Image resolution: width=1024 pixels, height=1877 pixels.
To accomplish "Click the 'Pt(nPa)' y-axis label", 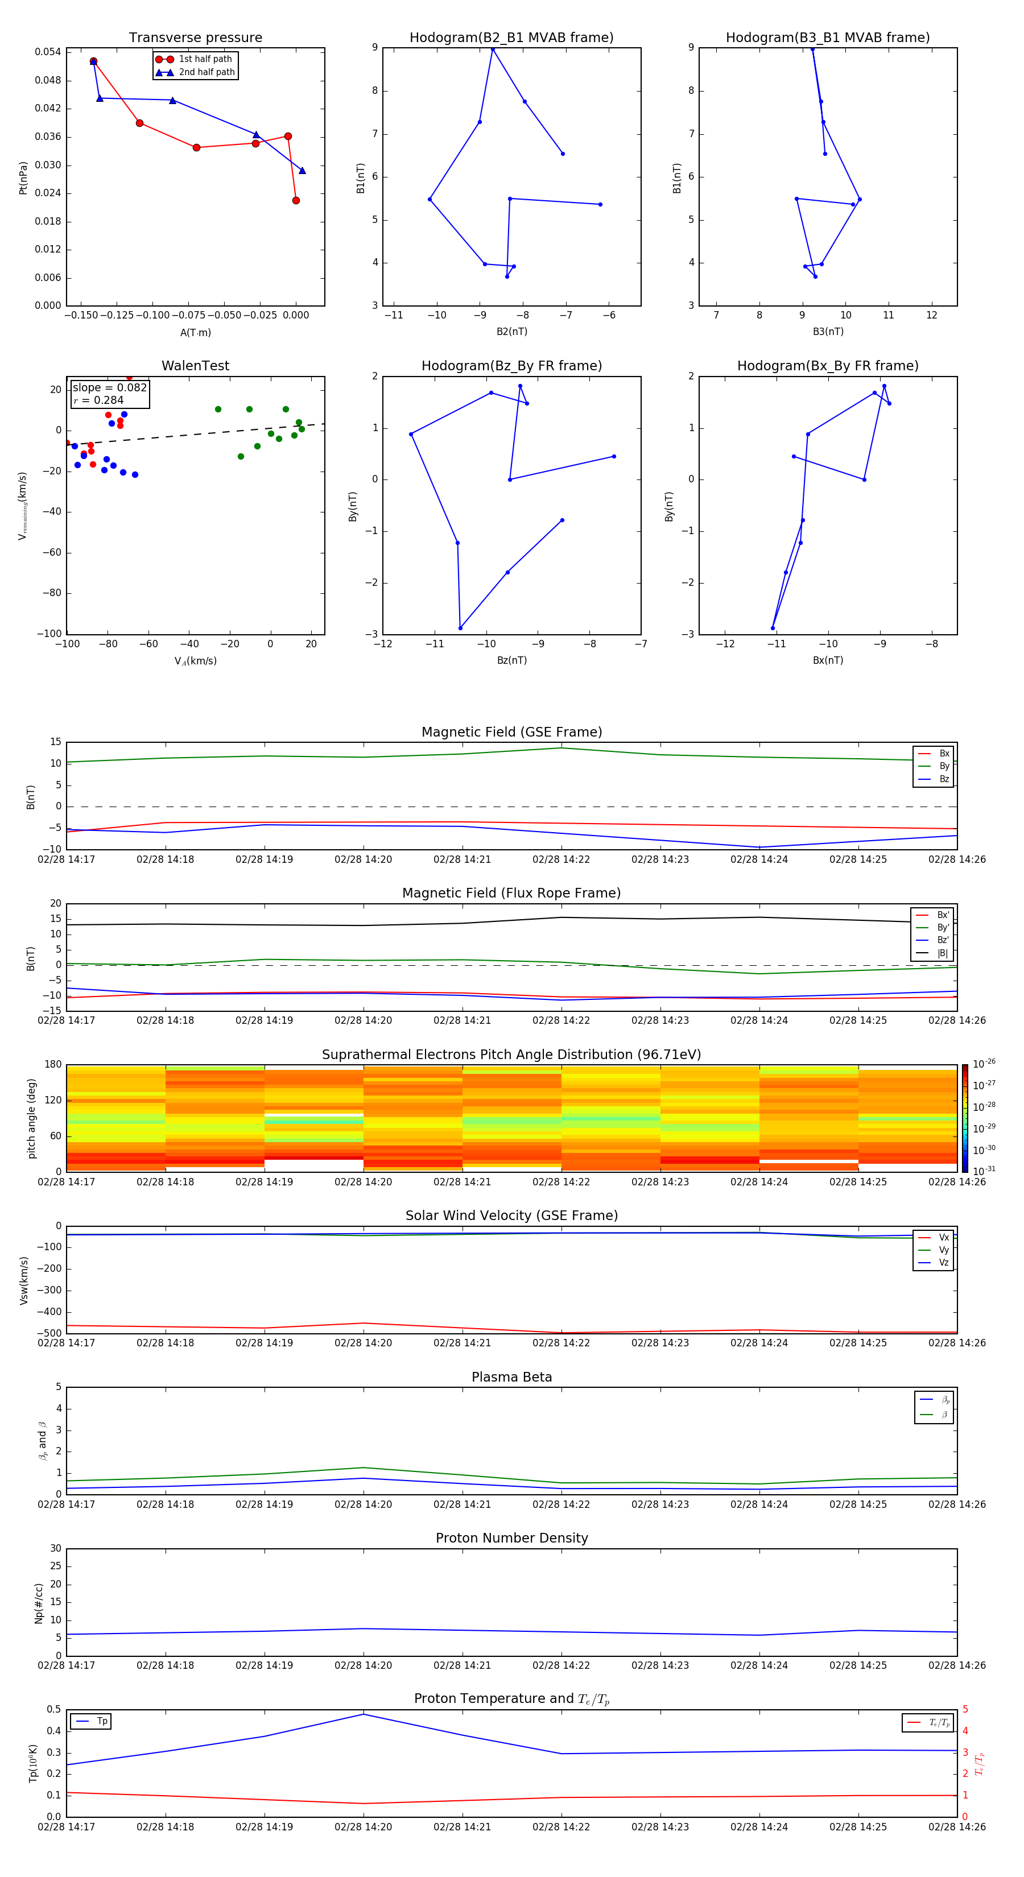I will pos(23,178).
